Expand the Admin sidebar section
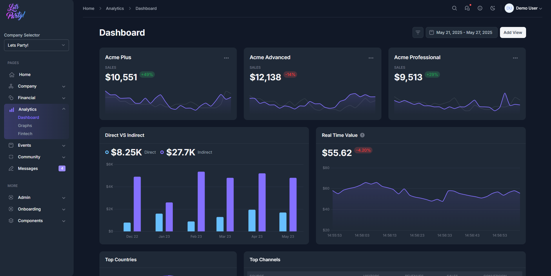 [x=37, y=197]
